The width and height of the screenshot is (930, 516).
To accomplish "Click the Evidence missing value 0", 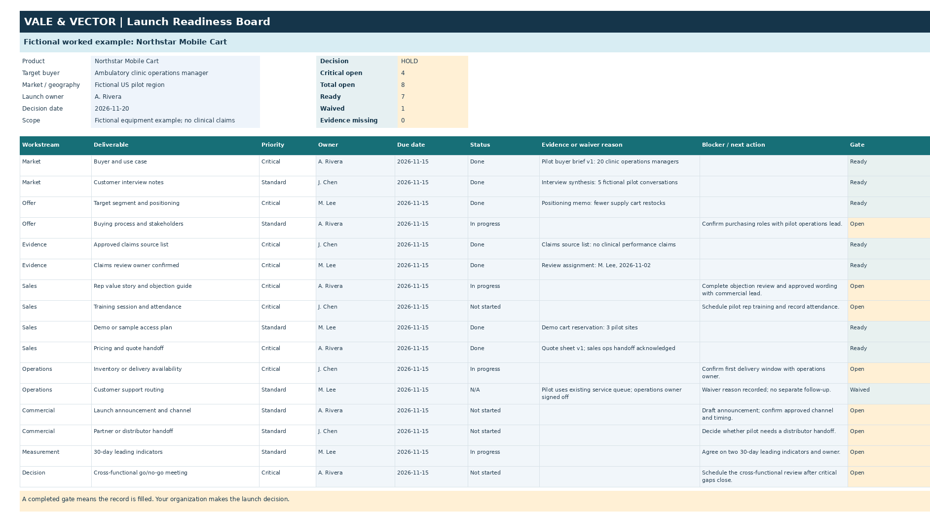I will [x=433, y=120].
